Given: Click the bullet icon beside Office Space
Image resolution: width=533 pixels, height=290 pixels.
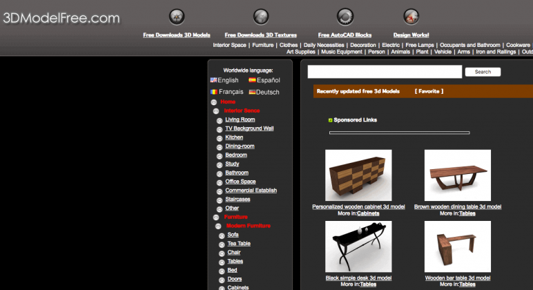Looking at the screenshot, I should click(x=220, y=182).
